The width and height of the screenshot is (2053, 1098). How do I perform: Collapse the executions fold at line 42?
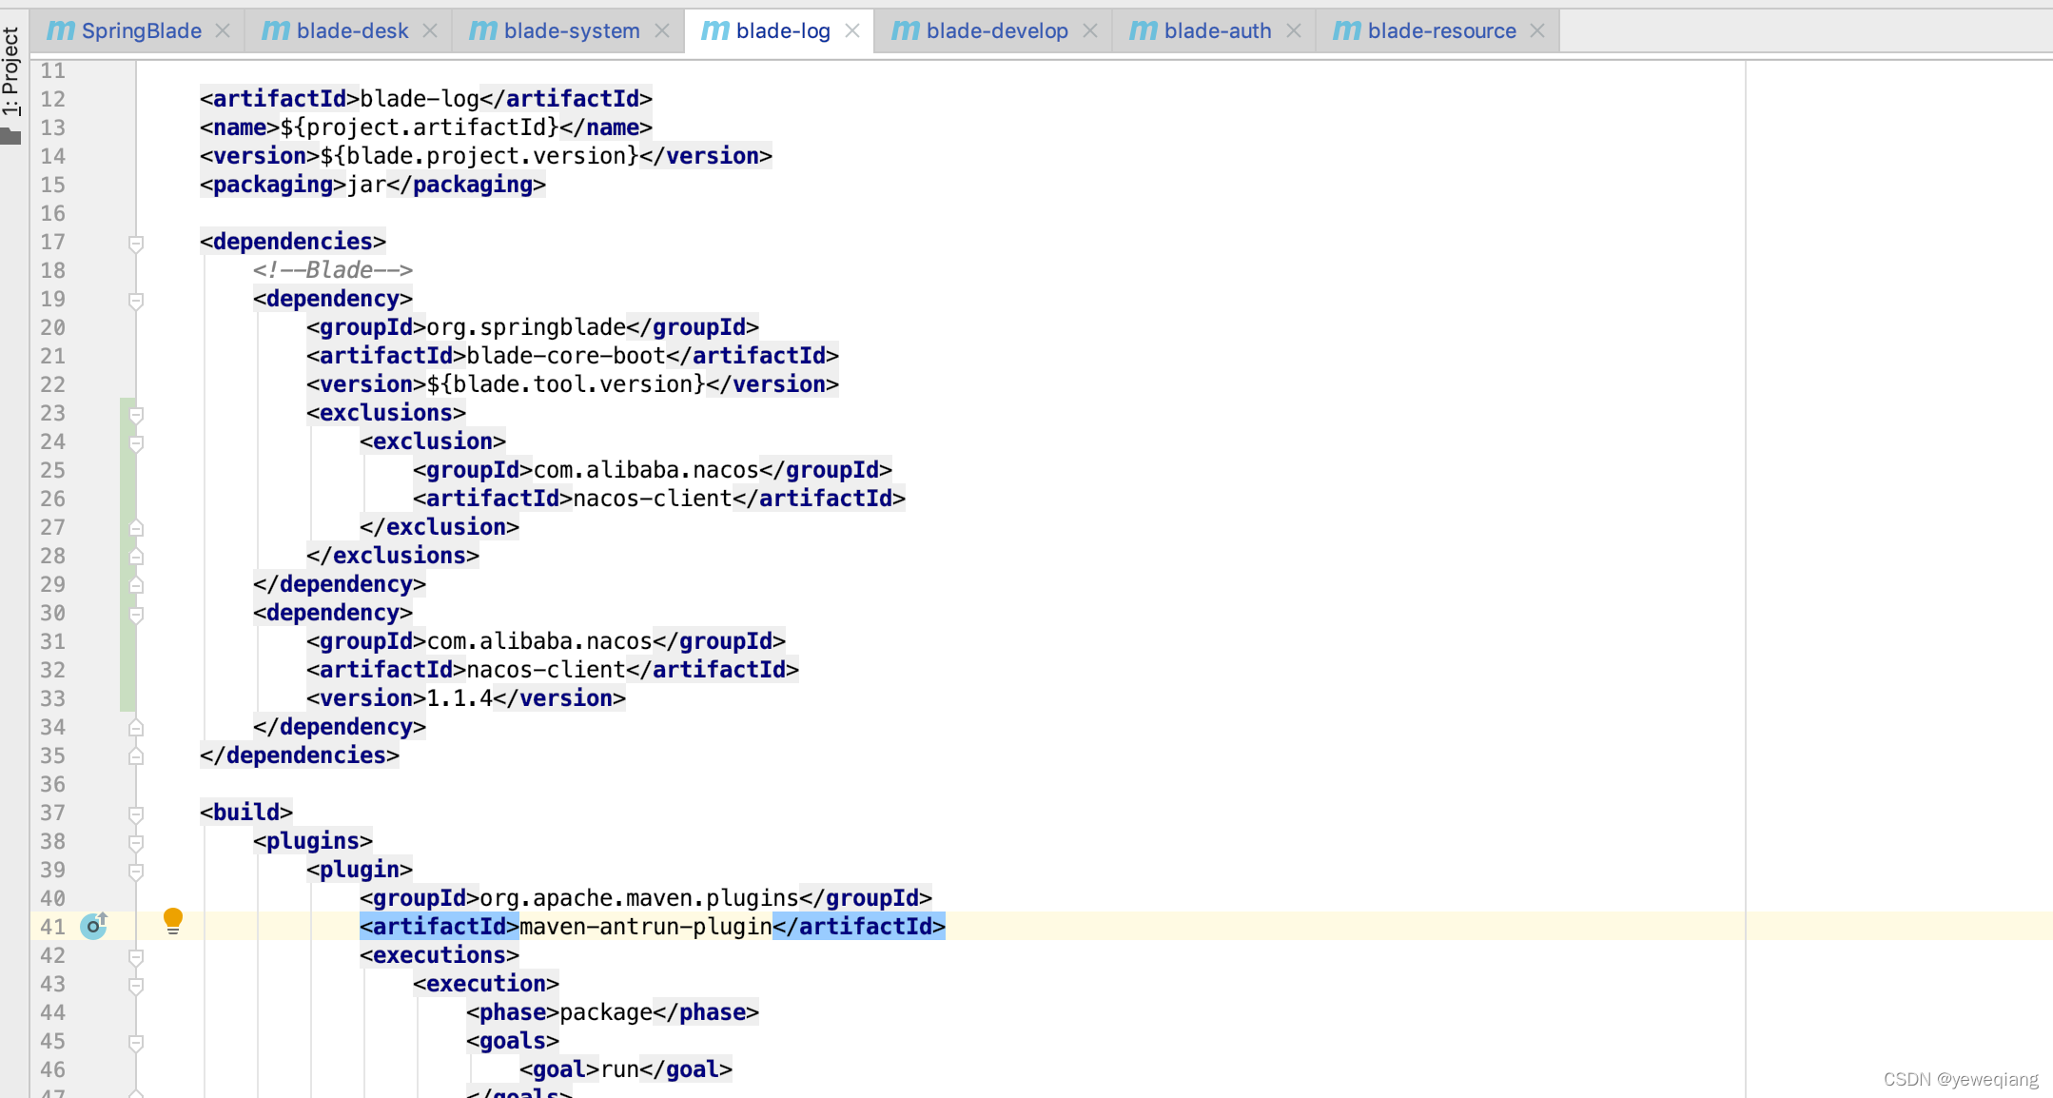point(136,955)
